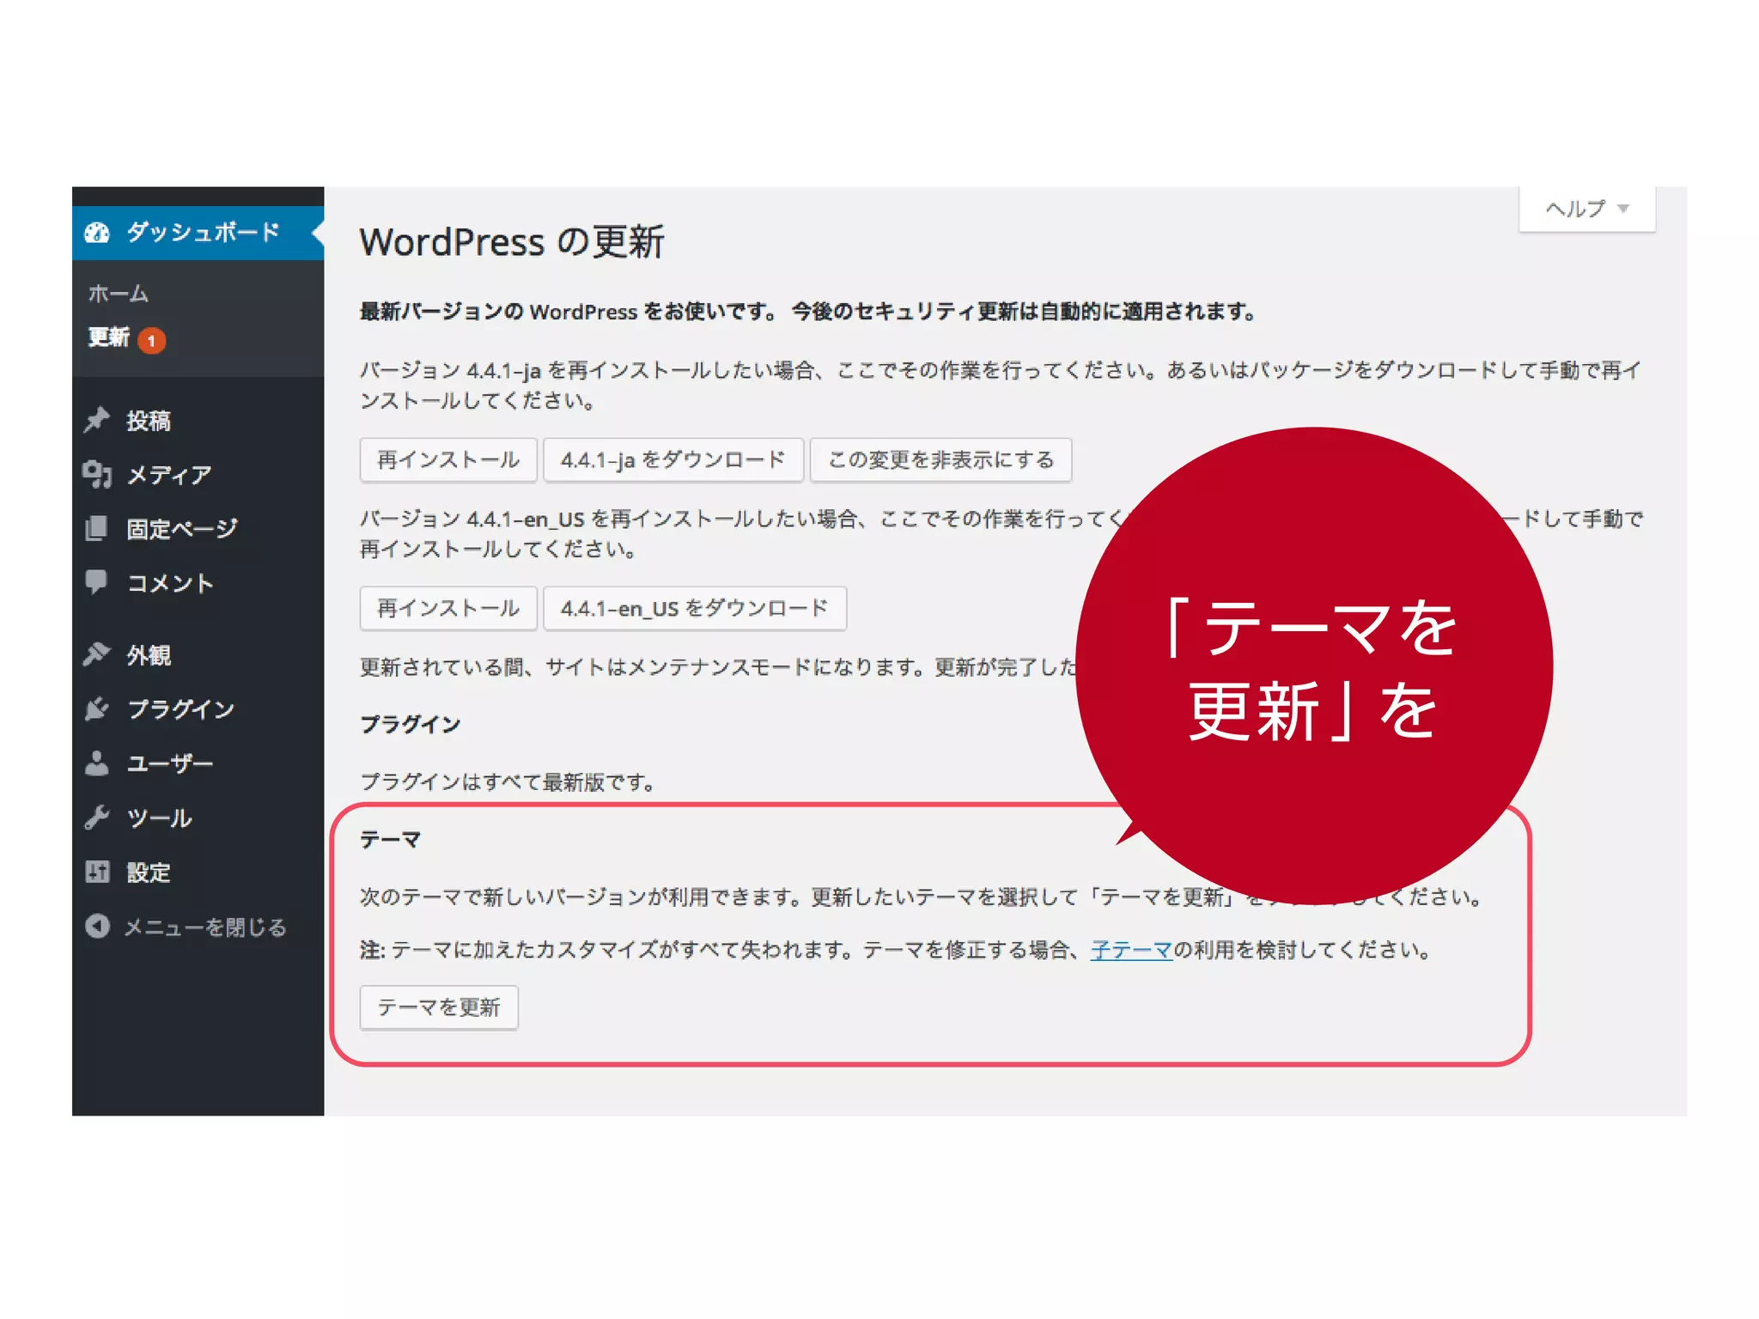The image size is (1759, 1319).
Task: Click the appearance brush icon beside 外観
Action: coord(97,654)
